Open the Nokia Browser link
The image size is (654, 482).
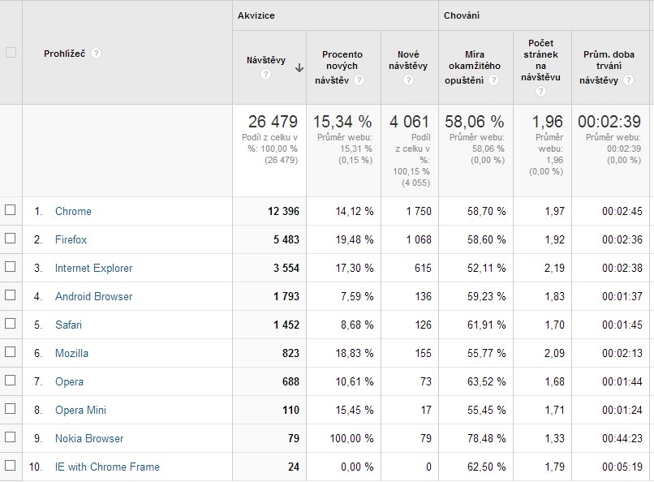tap(89, 439)
